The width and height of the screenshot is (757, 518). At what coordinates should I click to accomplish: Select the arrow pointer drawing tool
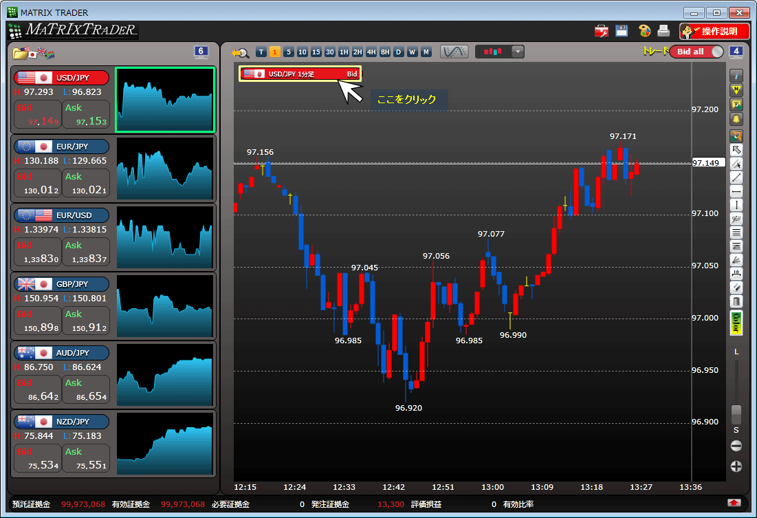pyautogui.click(x=736, y=150)
